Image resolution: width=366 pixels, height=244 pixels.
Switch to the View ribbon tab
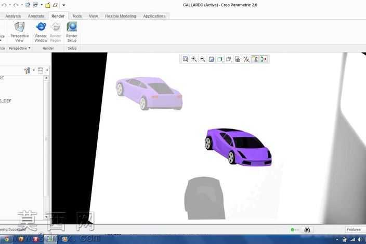(94, 16)
